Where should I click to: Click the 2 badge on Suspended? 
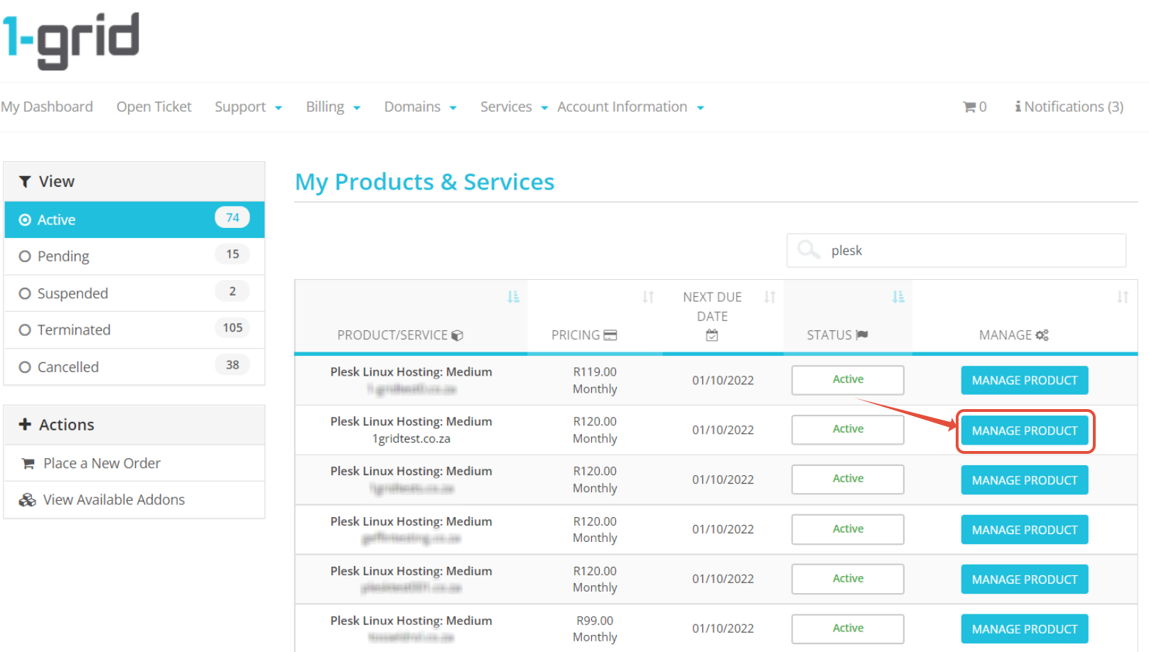coord(232,291)
